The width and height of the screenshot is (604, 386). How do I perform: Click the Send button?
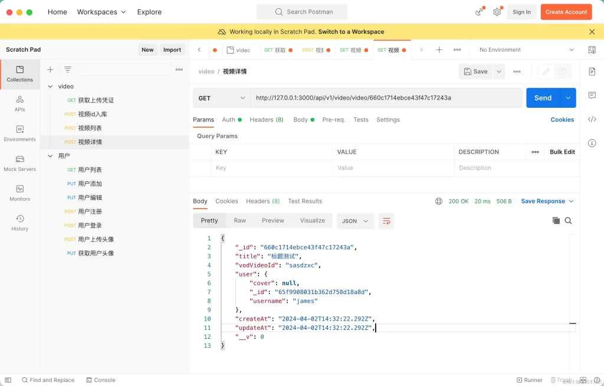coord(543,98)
